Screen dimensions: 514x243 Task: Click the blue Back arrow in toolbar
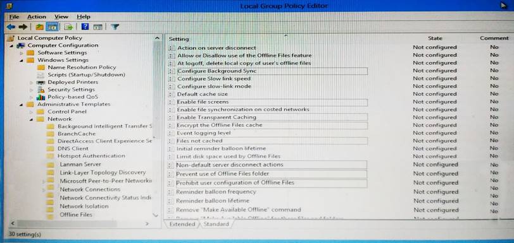coord(11,27)
